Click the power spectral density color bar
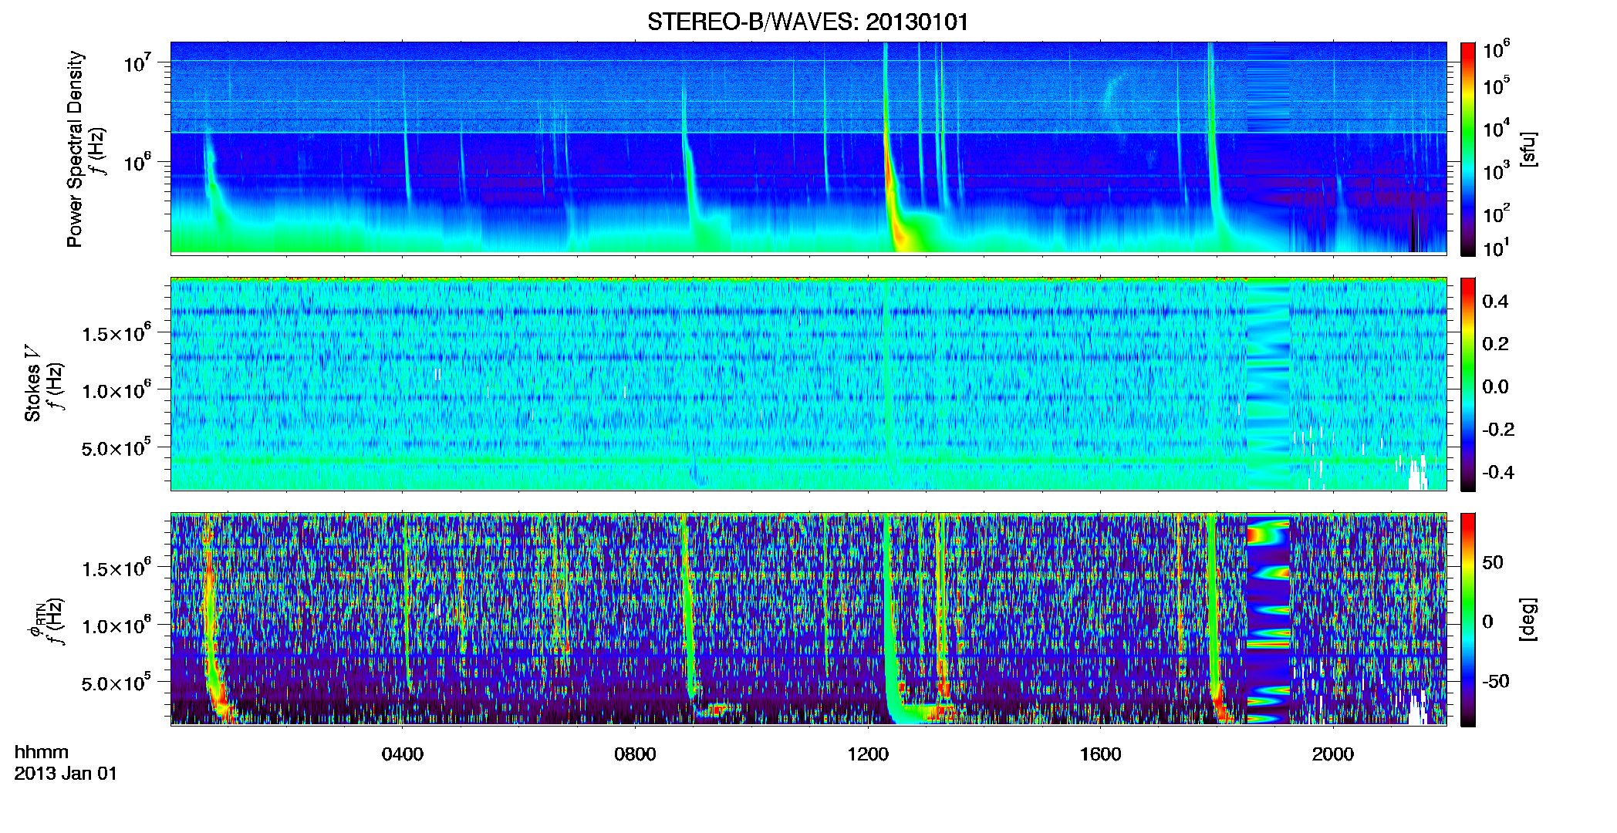The height and width of the screenshot is (833, 1617). 1467,149
